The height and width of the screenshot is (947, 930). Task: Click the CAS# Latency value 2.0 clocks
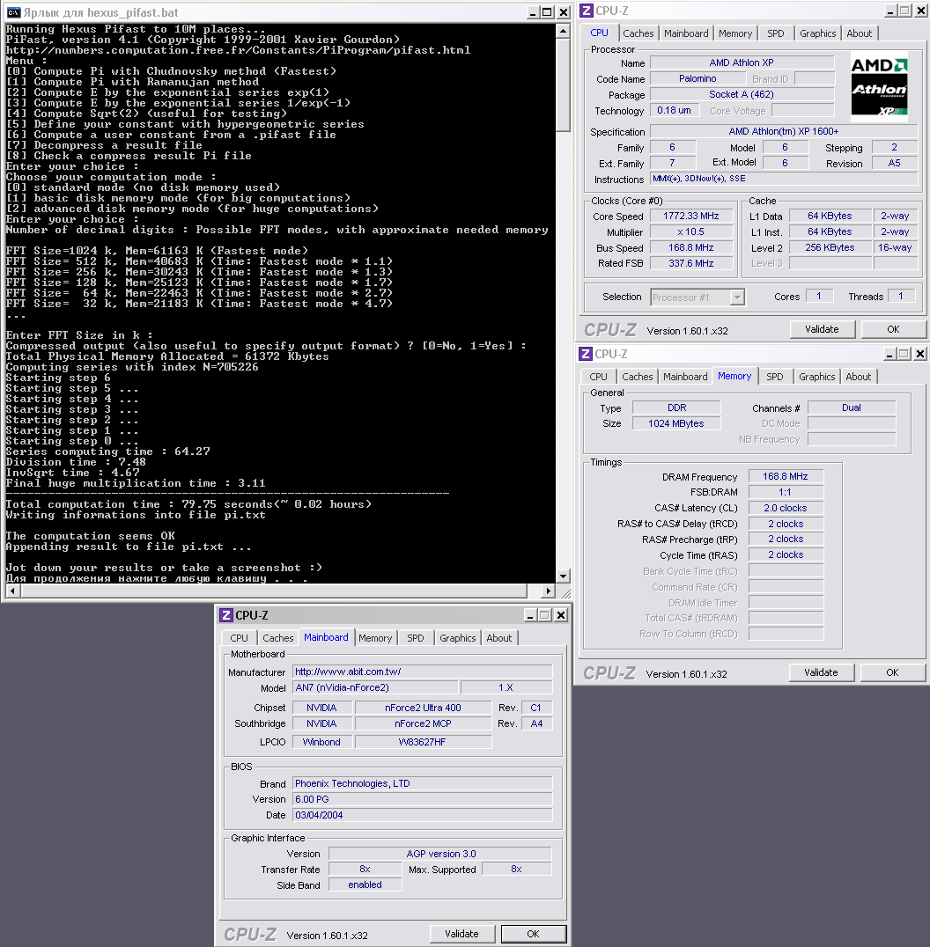click(x=785, y=508)
